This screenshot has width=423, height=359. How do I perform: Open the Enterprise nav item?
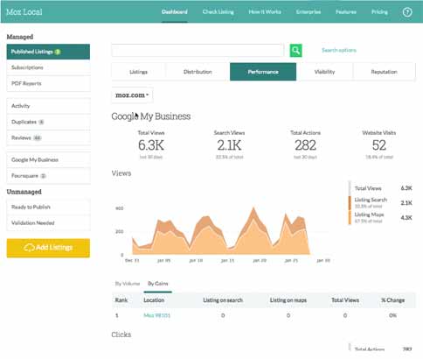tap(309, 12)
